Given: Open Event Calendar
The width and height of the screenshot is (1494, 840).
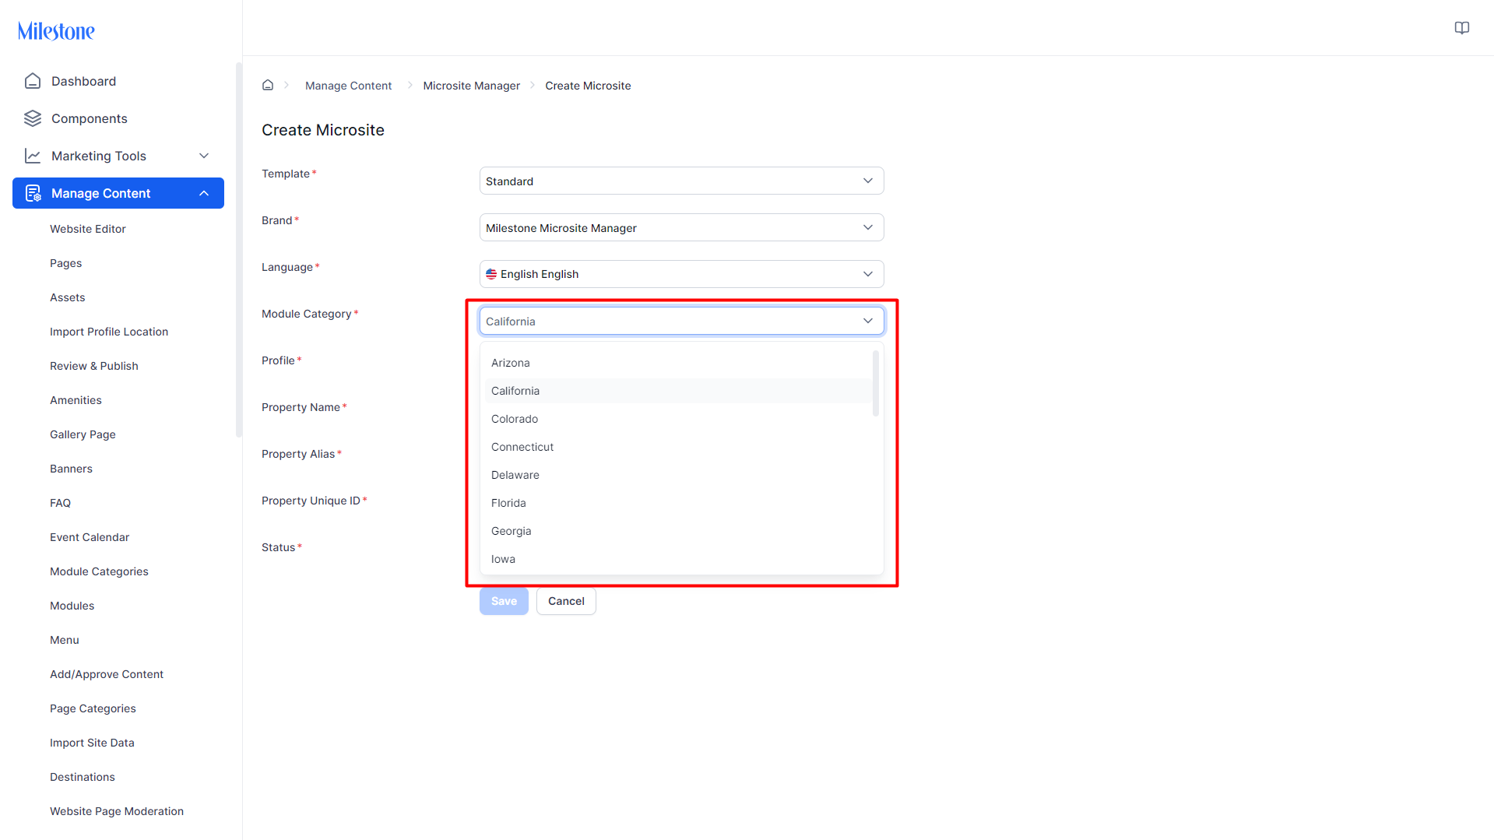Looking at the screenshot, I should (x=90, y=537).
